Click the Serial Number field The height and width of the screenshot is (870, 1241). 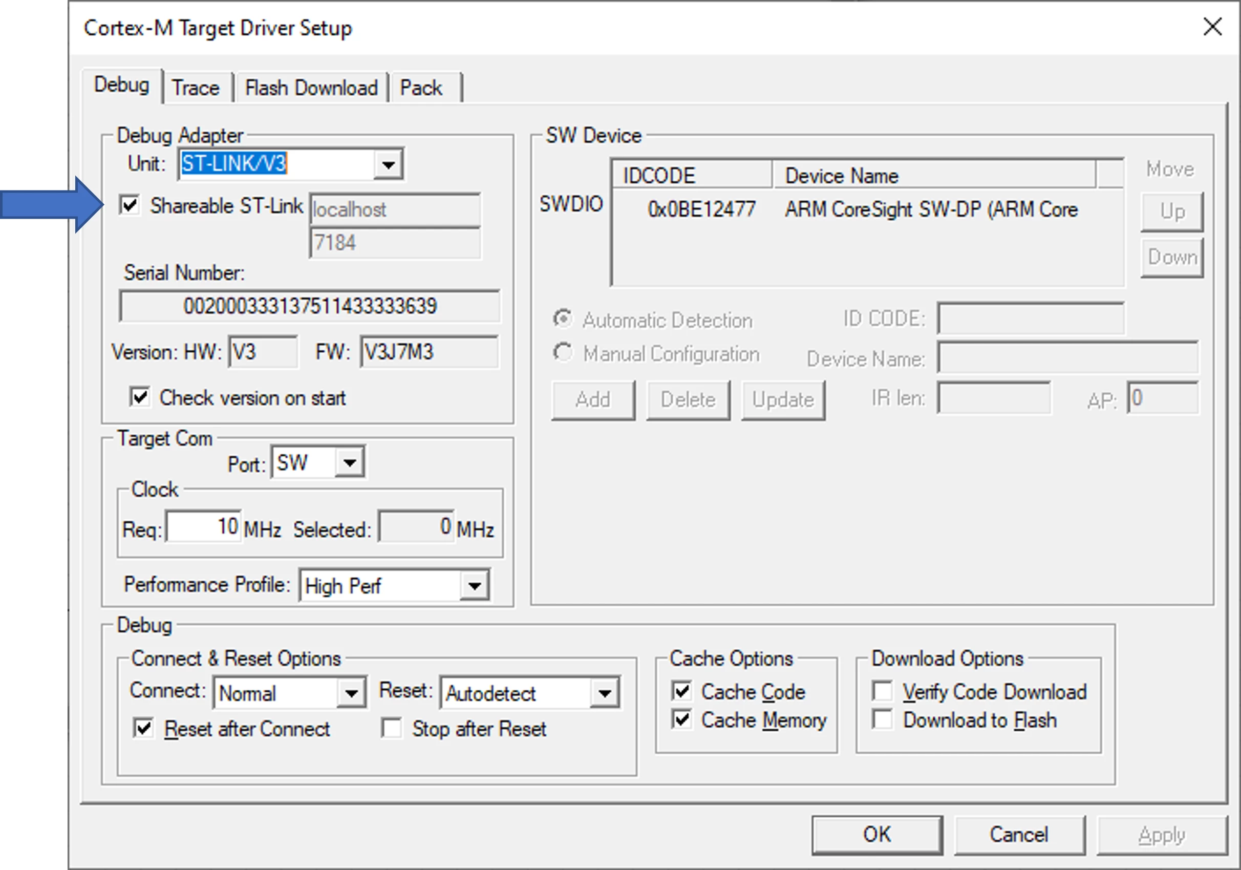pos(310,306)
